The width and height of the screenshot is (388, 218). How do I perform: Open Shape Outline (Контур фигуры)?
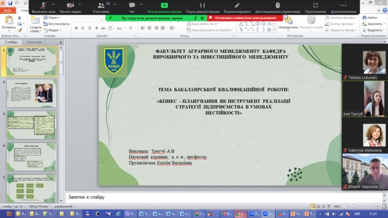(x=340, y=24)
